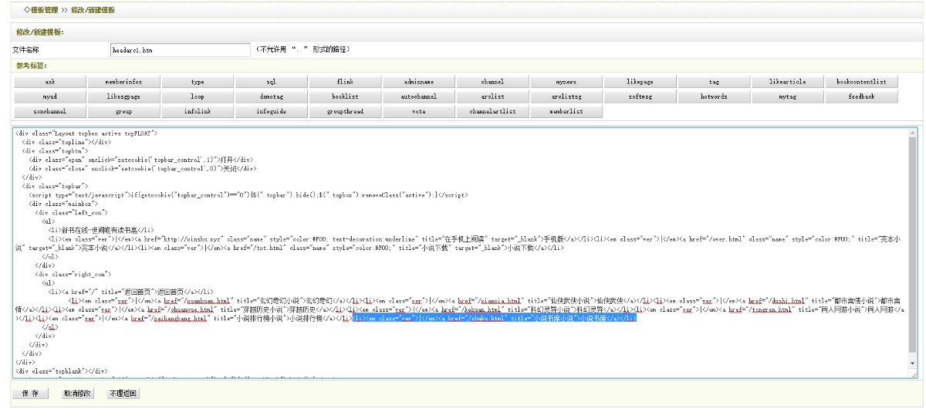Click the mytag tag button
Screen dimensions: 926x419
click(788, 96)
